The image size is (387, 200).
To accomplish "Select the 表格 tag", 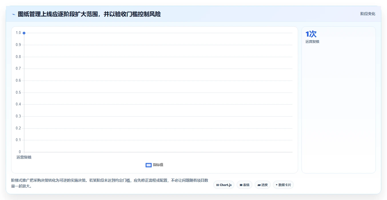I will [244, 185].
